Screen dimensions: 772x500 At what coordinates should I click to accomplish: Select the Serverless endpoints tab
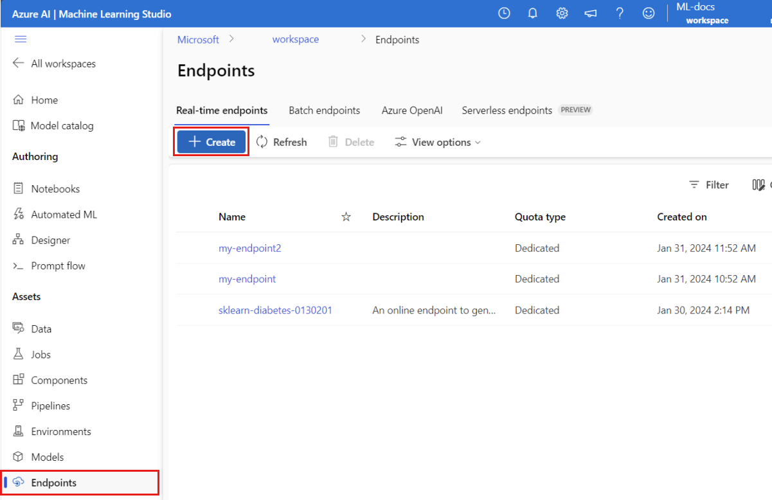pos(507,111)
